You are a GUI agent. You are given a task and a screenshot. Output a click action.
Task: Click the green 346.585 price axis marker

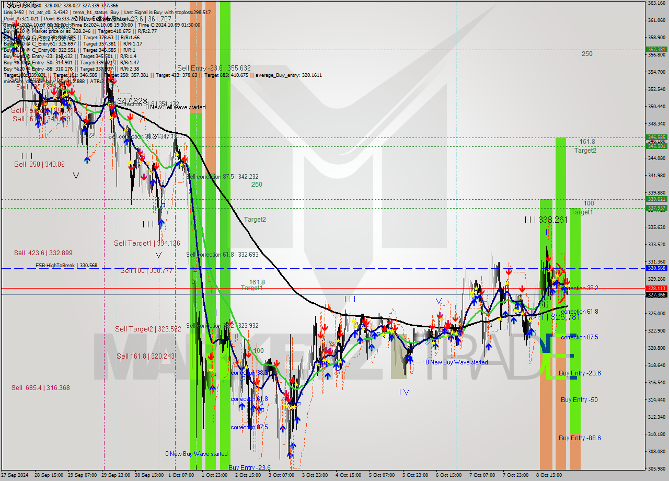point(656,137)
